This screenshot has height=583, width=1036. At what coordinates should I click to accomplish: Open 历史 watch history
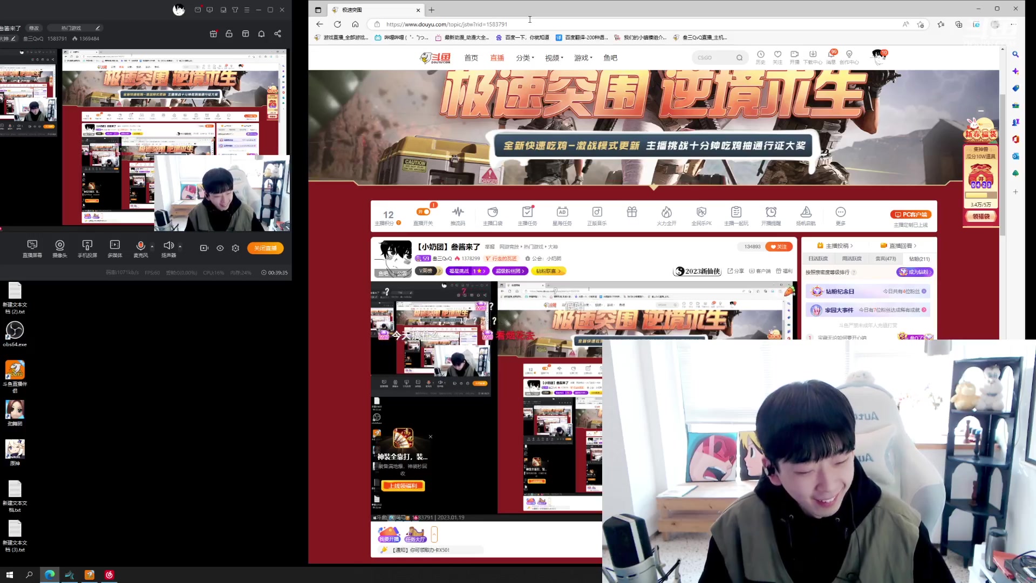(x=761, y=57)
